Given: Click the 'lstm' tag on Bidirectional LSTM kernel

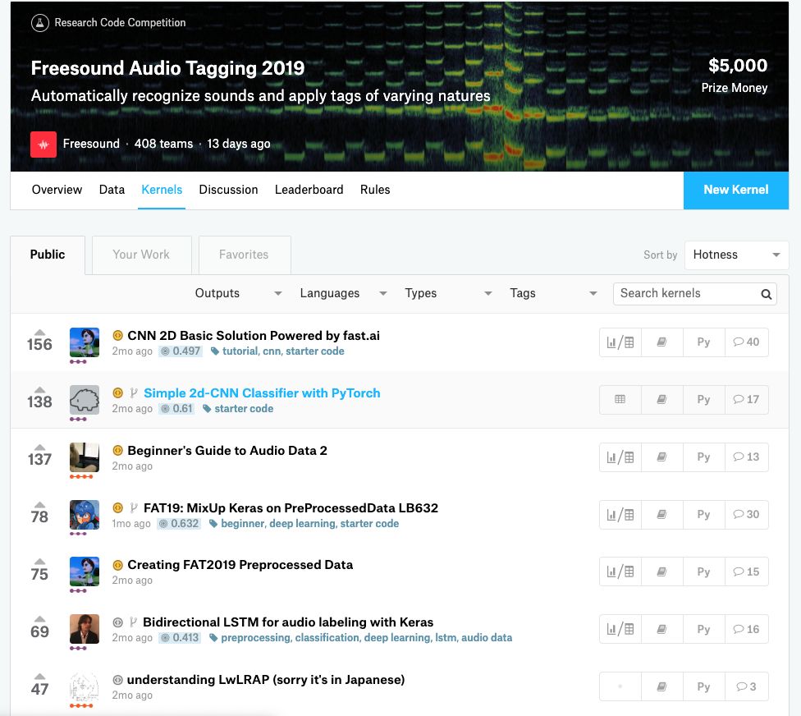Looking at the screenshot, I should [446, 638].
